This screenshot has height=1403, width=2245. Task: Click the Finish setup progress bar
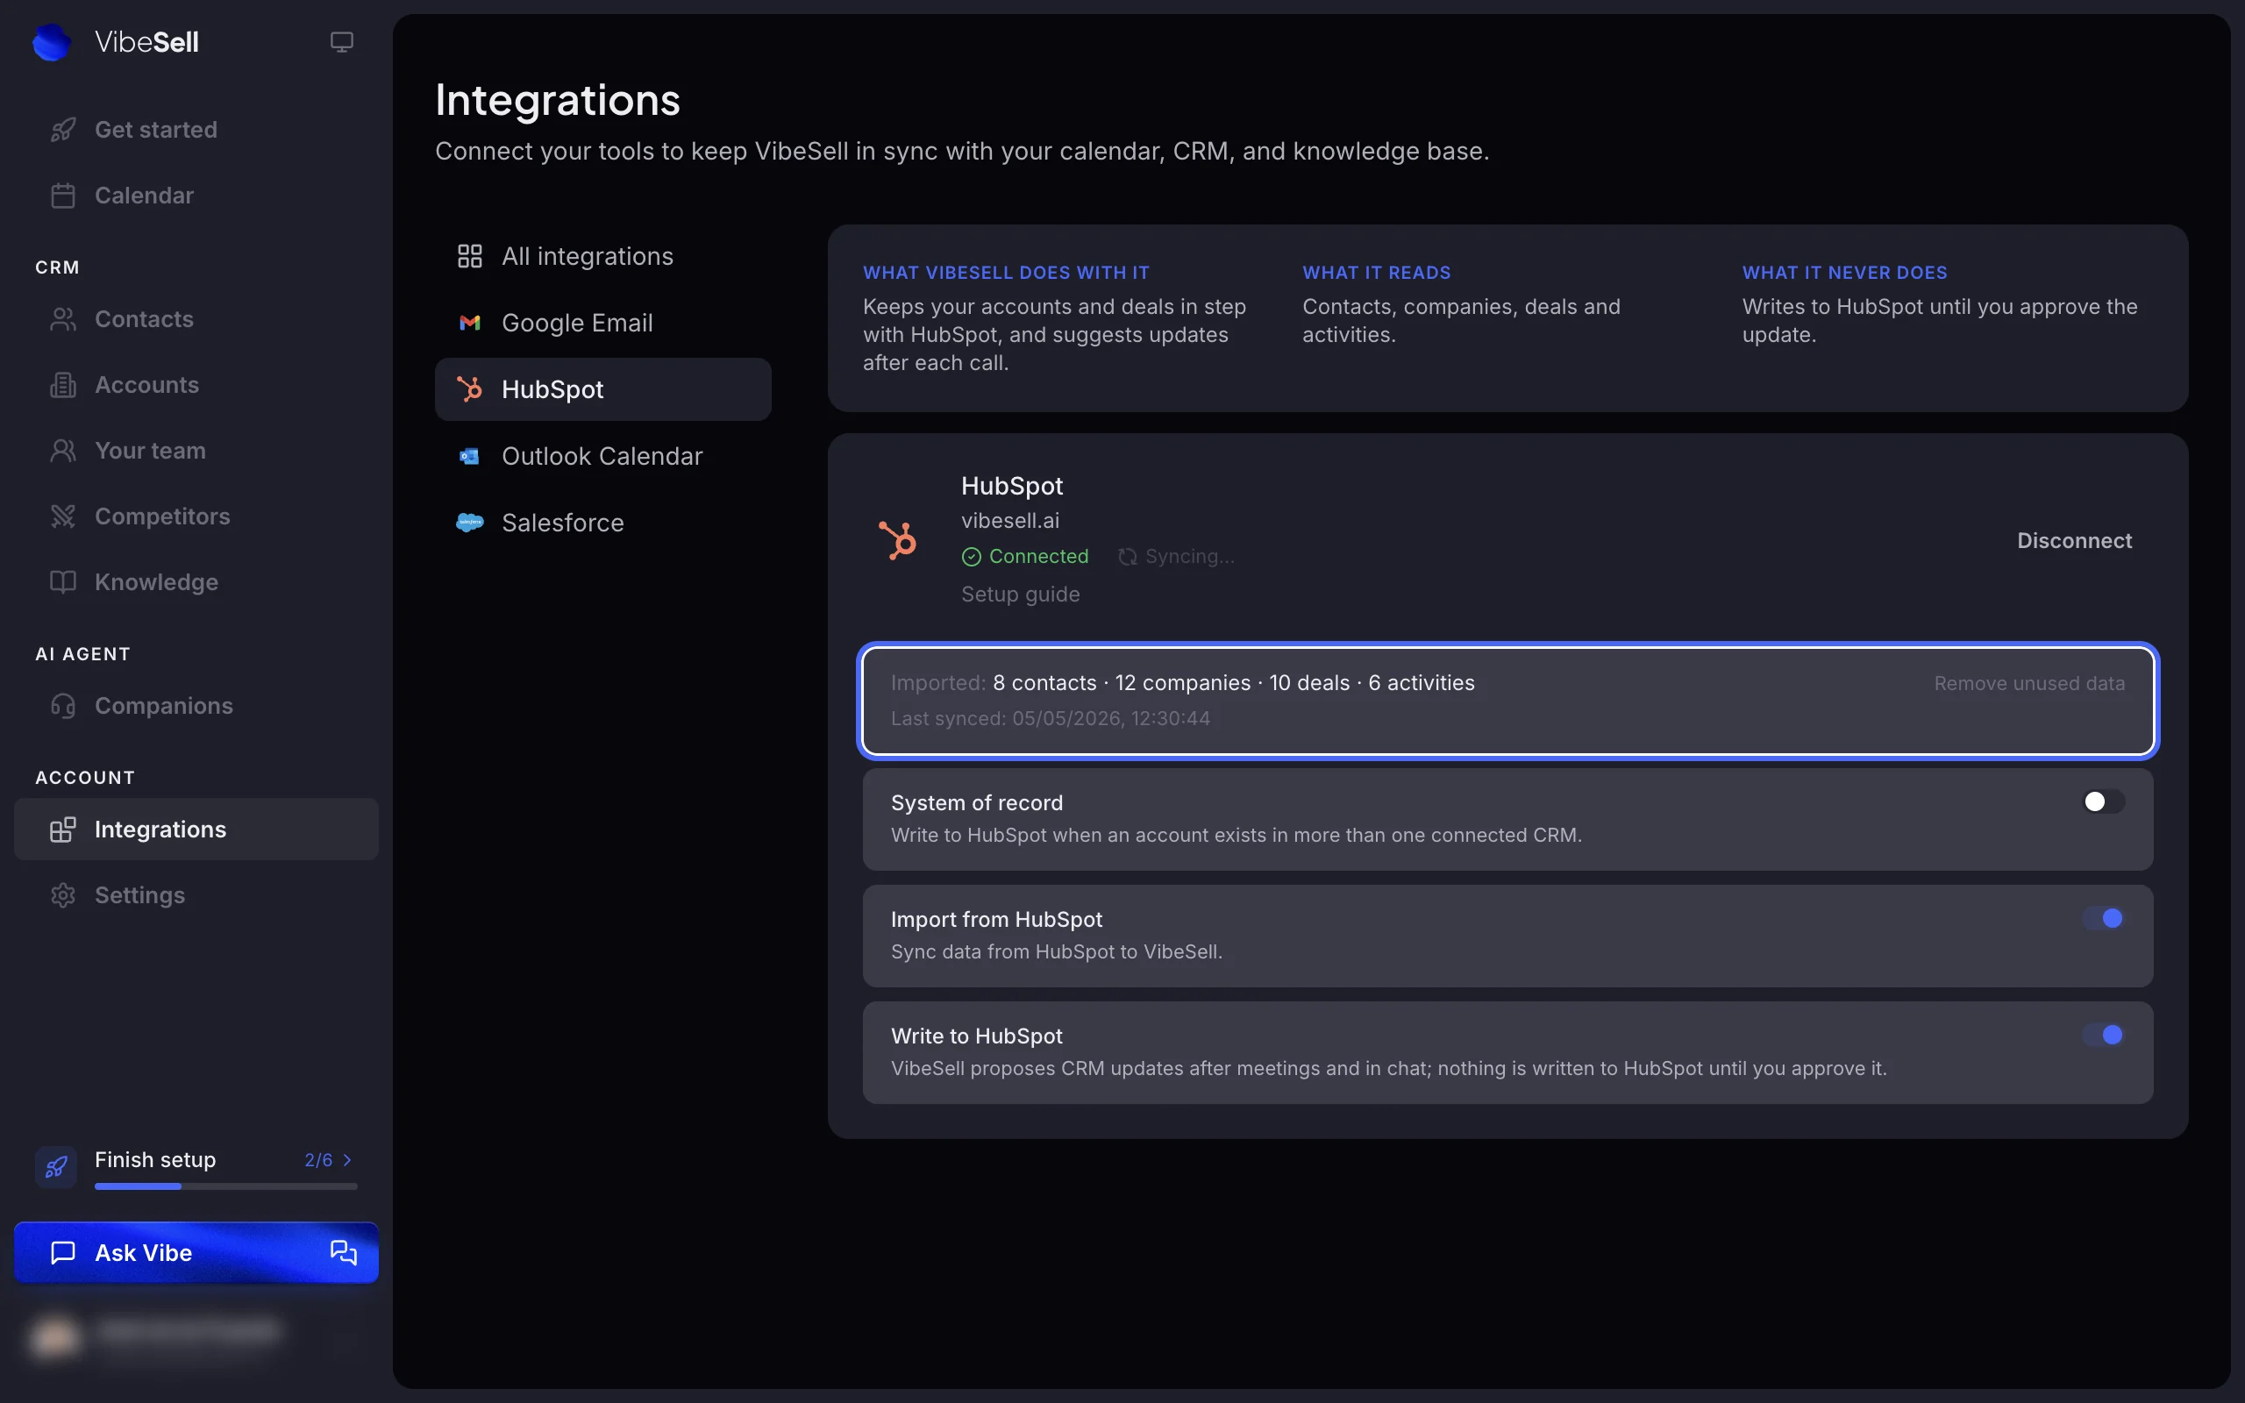click(225, 1186)
